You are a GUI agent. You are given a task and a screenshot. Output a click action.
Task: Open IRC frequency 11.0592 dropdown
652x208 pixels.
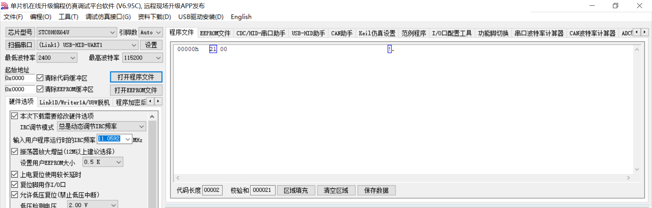pos(128,139)
